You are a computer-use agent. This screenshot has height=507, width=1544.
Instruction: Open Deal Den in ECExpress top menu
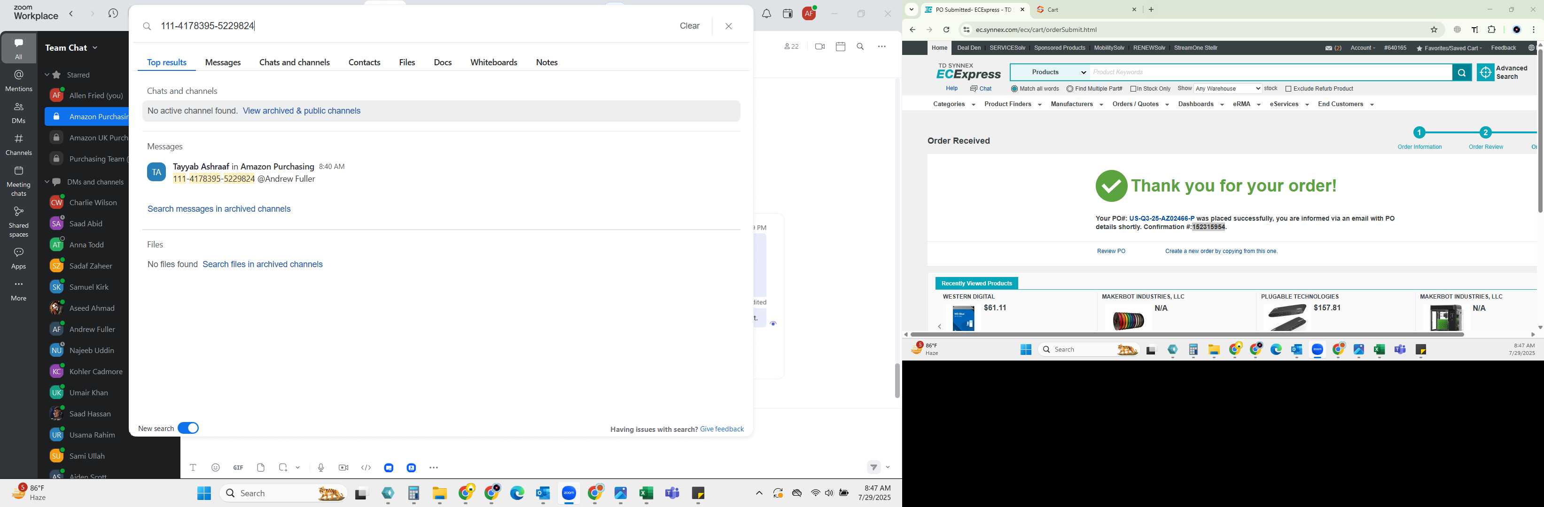click(968, 48)
